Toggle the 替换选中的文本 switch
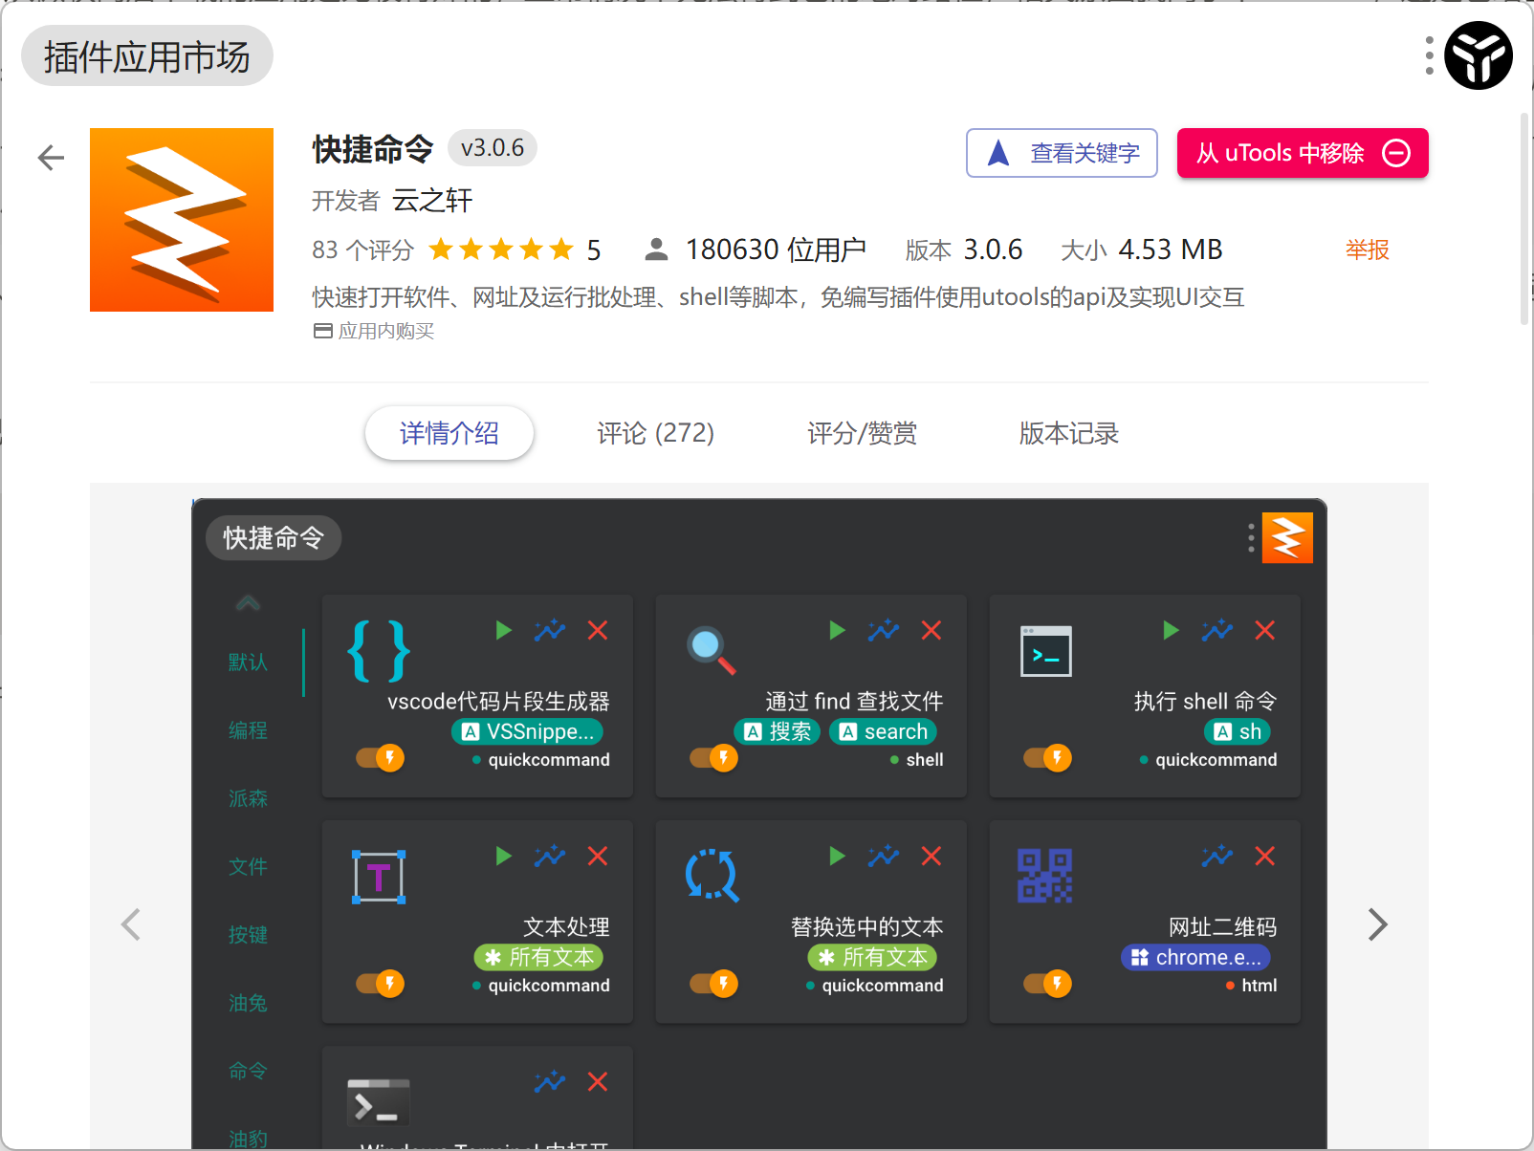This screenshot has height=1151, width=1534. (x=714, y=984)
